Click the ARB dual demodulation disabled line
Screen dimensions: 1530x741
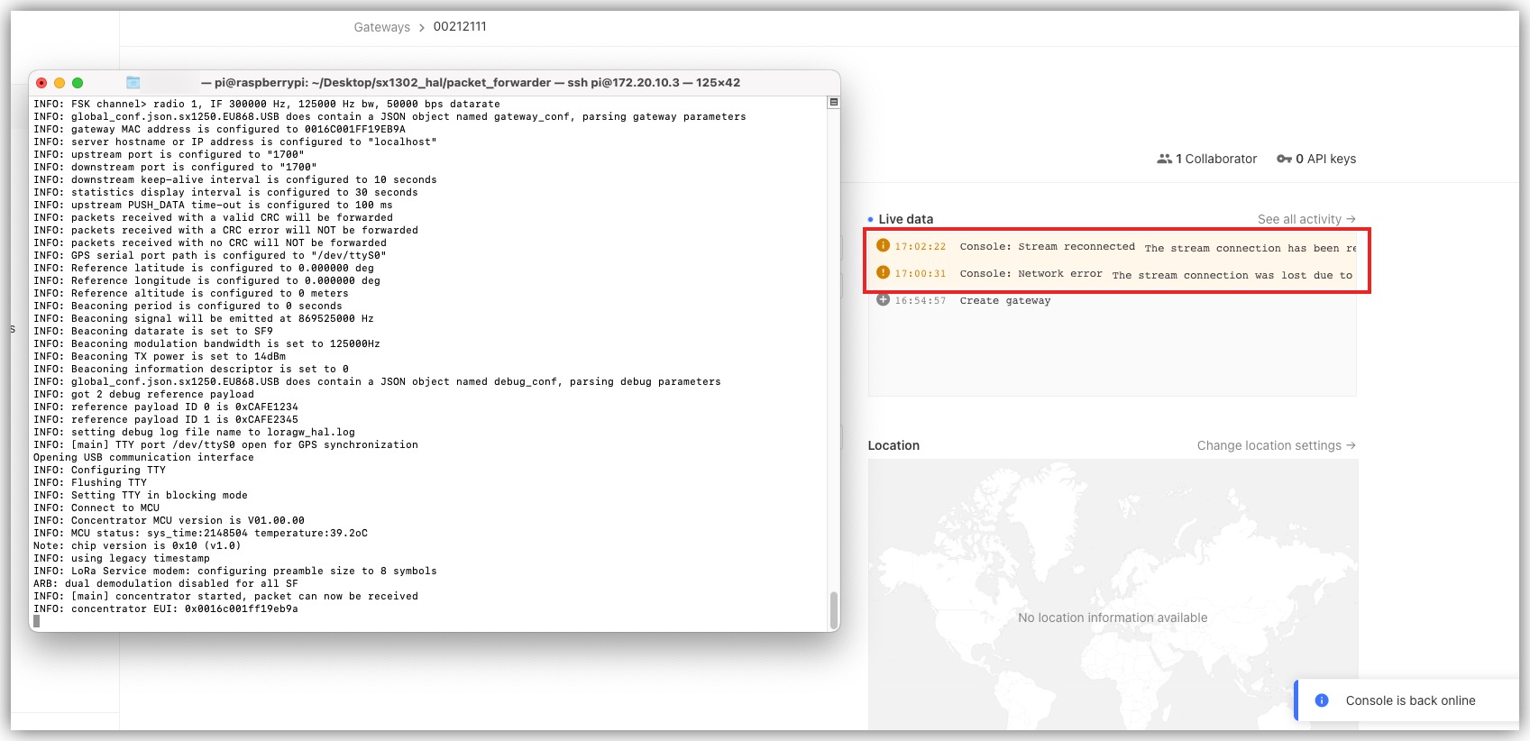point(166,583)
